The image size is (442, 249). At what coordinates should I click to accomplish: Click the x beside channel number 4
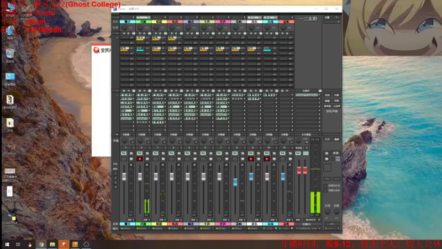click(x=181, y=148)
